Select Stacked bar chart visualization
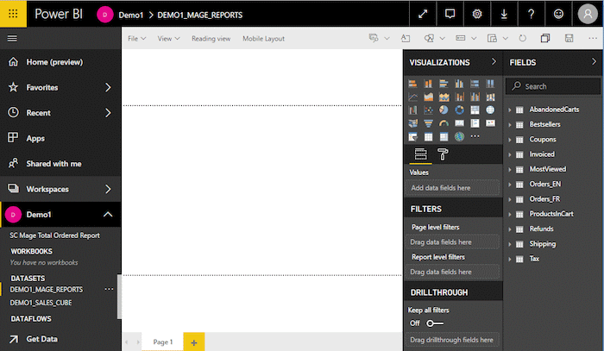 click(412, 84)
